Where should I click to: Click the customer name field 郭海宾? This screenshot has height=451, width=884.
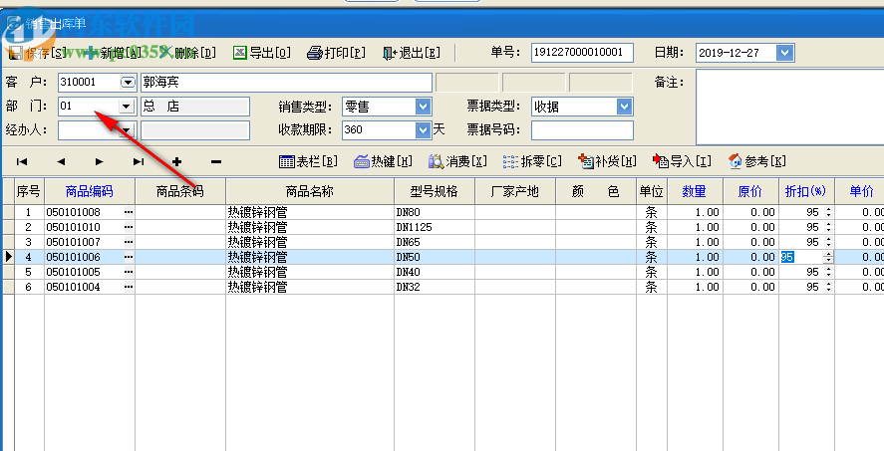pyautogui.click(x=286, y=83)
